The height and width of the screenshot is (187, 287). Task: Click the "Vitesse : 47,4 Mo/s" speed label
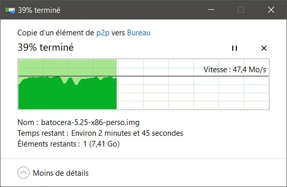pyautogui.click(x=235, y=70)
